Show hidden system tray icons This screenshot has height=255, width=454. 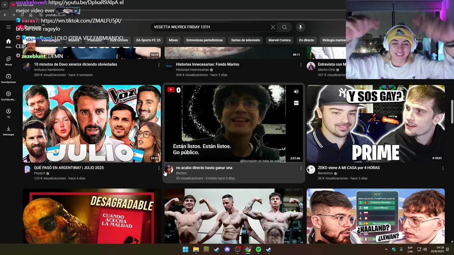pyautogui.click(x=386, y=249)
